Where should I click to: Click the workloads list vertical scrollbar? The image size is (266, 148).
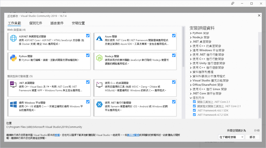pyautogui.click(x=183, y=47)
